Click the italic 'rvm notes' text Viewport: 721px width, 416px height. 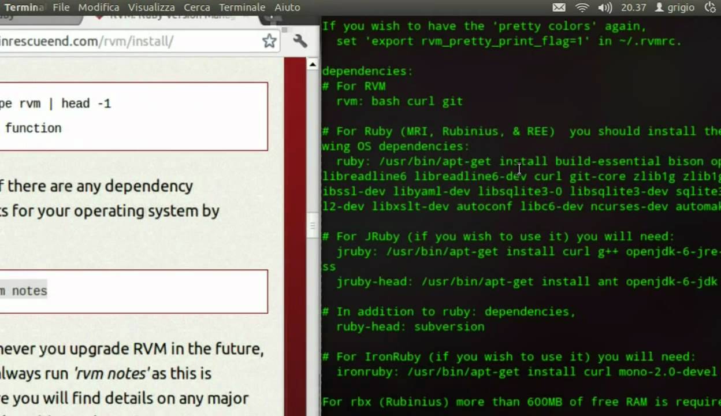pos(112,373)
